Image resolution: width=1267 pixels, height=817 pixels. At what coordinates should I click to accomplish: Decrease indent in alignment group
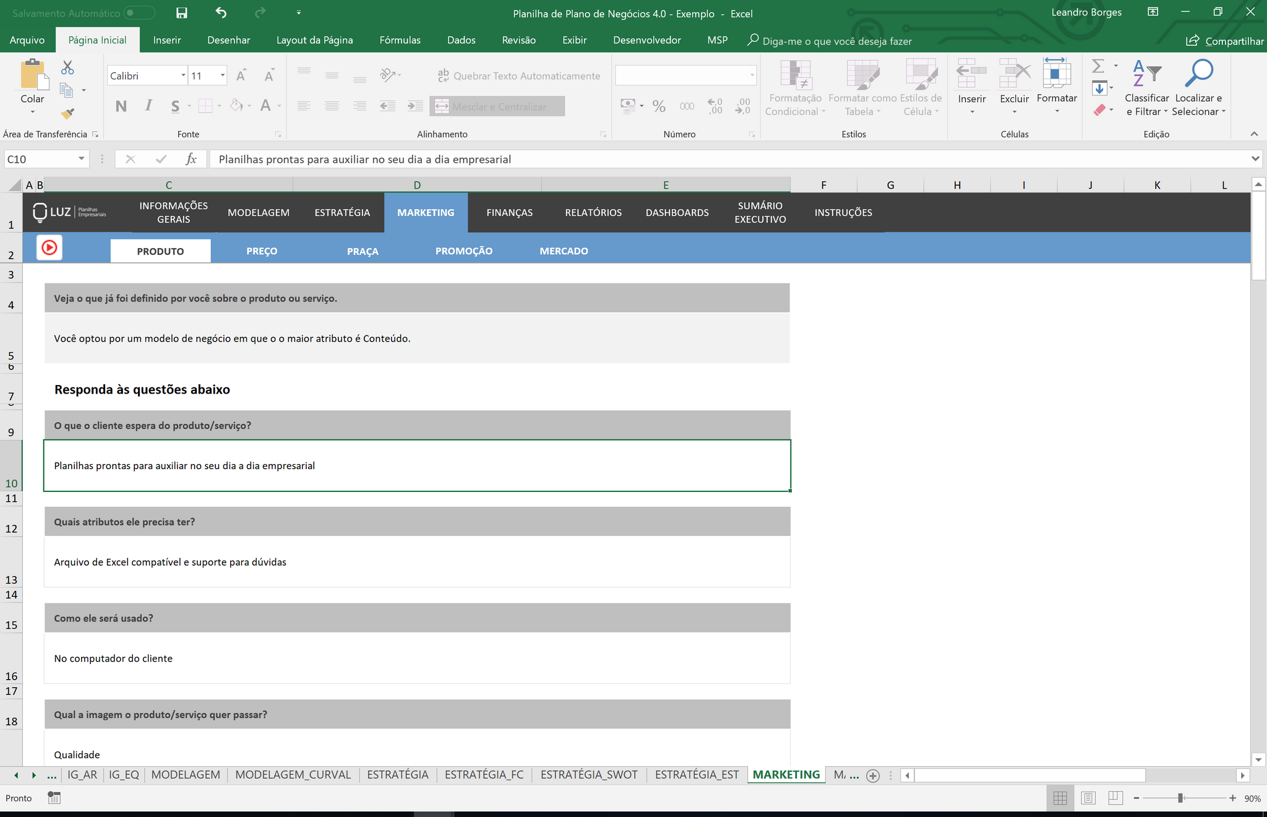coord(388,106)
